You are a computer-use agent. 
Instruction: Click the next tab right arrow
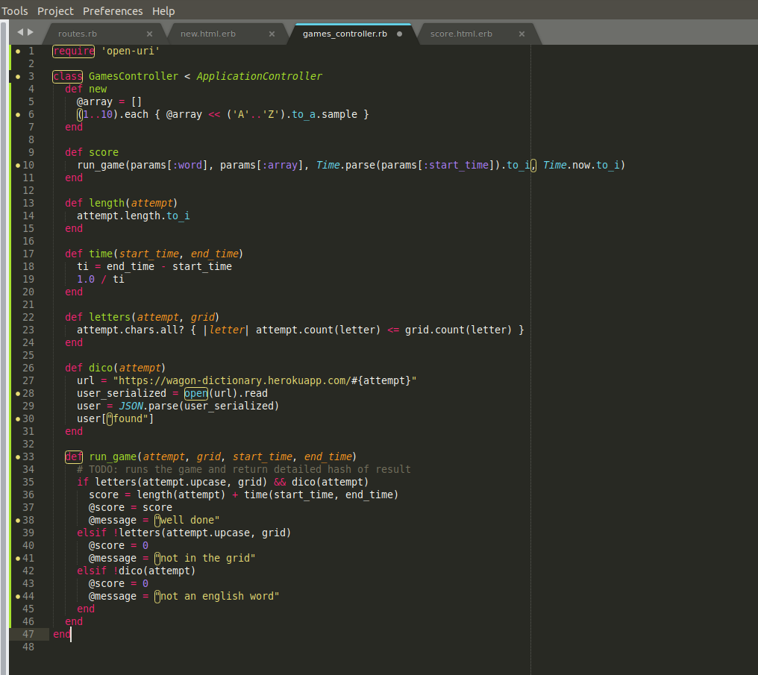tap(31, 32)
